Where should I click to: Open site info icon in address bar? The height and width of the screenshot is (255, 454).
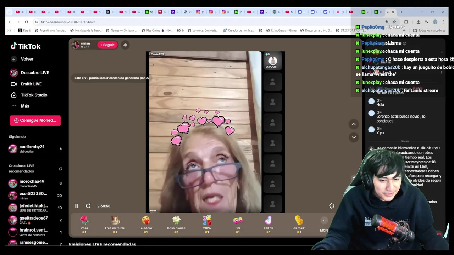[36, 22]
